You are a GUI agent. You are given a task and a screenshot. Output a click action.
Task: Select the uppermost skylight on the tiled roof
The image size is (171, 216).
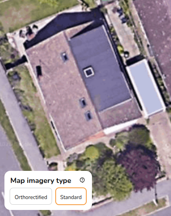(x=65, y=57)
